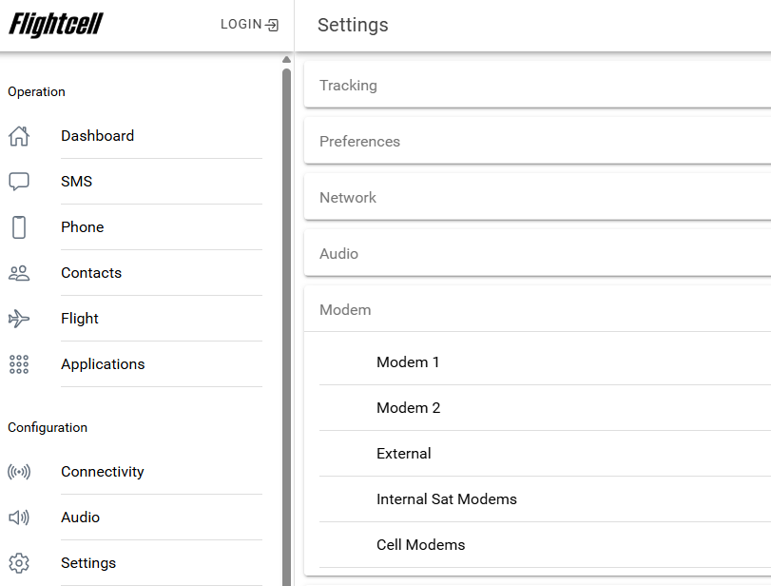The image size is (771, 586).
Task: Click the Applications grid icon
Action: [19, 364]
